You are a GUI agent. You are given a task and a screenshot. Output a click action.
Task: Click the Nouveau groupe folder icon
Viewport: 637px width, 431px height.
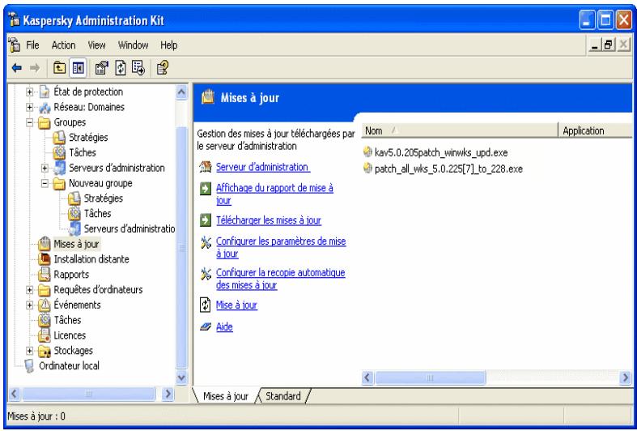59,183
